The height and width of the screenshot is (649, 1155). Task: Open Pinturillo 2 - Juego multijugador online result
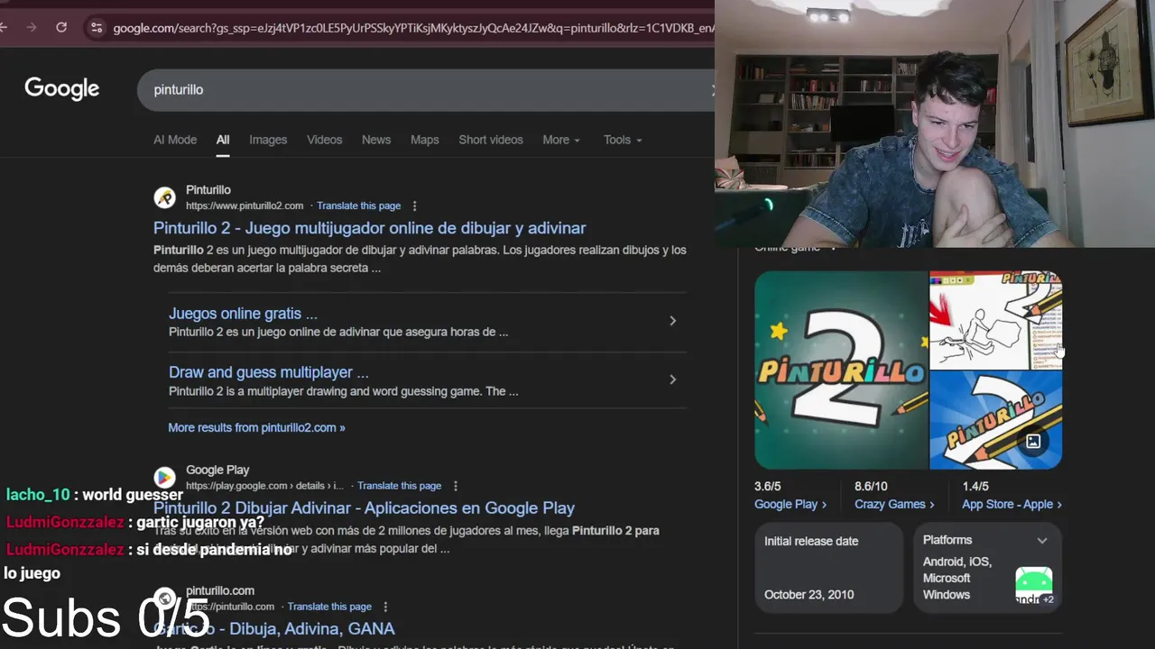click(x=369, y=228)
